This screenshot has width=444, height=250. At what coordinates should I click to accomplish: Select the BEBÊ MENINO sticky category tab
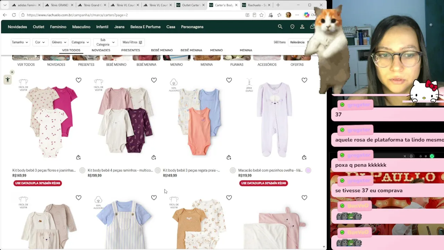click(162, 50)
